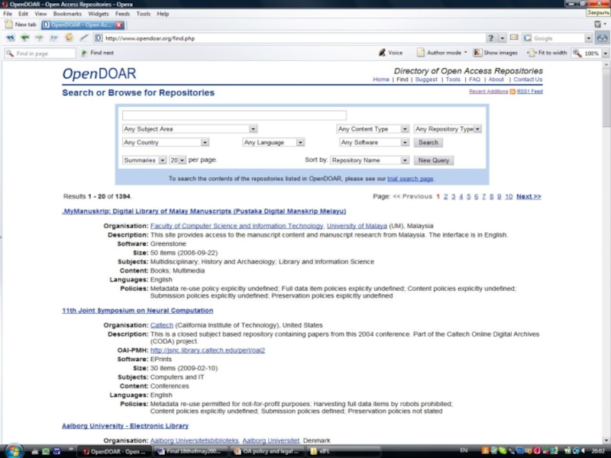Open the Edit menu
The height and width of the screenshot is (458, 611).
23,14
